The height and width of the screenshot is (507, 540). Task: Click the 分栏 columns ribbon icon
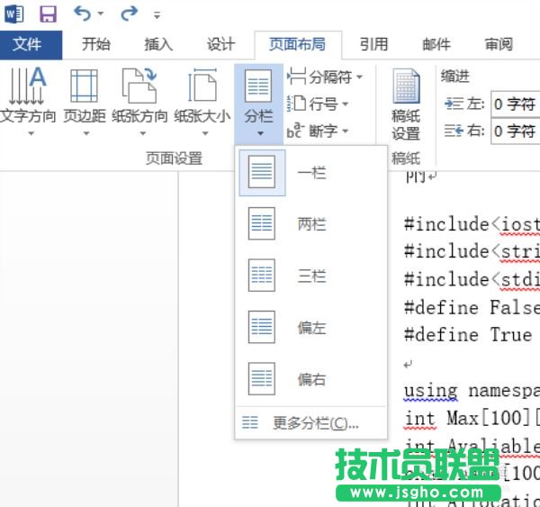click(x=258, y=86)
